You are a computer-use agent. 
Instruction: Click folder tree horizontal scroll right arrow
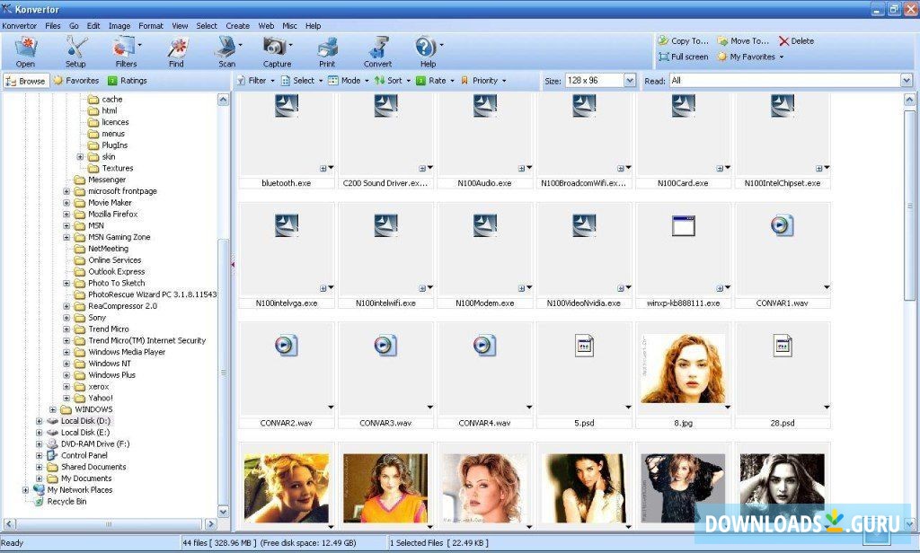point(210,523)
